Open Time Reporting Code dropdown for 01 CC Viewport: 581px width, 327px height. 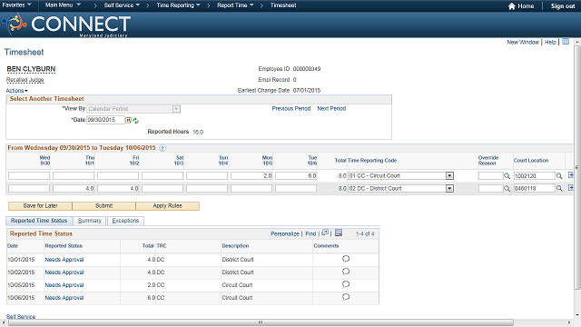click(x=449, y=176)
